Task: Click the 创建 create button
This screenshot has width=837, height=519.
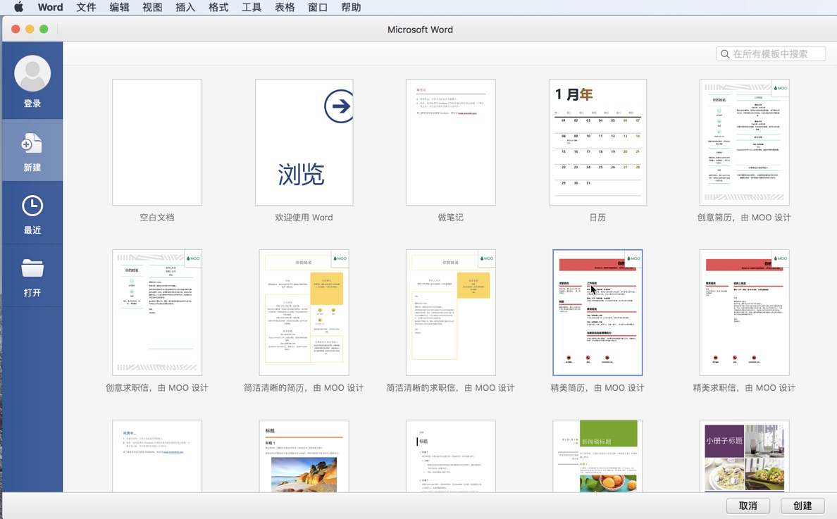Action: point(802,505)
